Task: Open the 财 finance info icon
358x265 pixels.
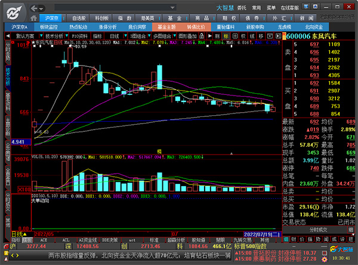Action: click(294, 239)
